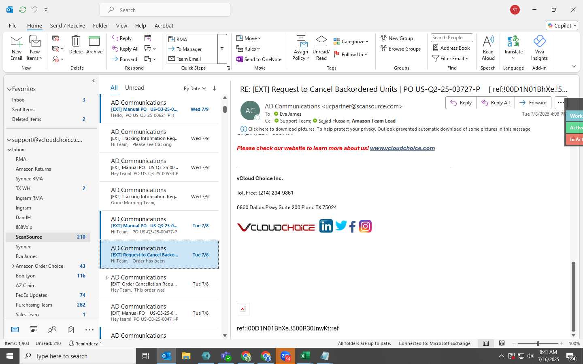The image size is (583, 364).
Task: Click the zoom out minus button
Action: 514,343
